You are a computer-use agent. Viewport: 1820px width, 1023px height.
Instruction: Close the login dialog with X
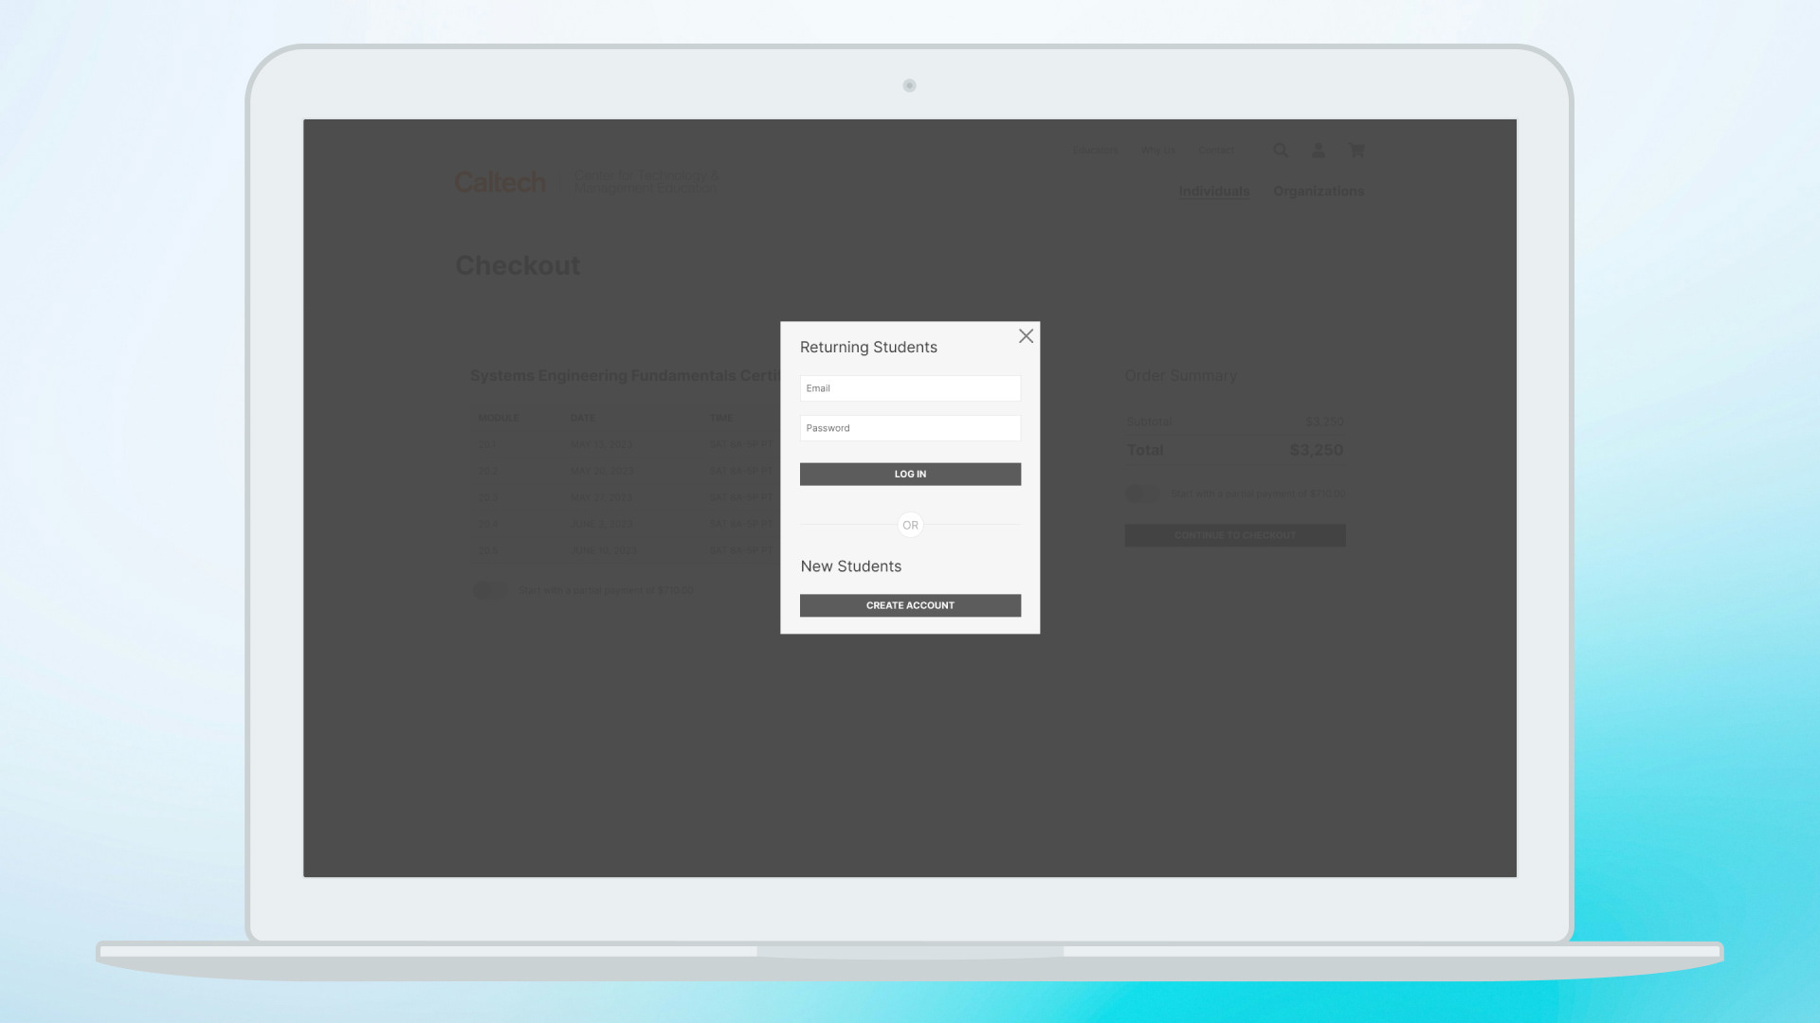point(1026,336)
